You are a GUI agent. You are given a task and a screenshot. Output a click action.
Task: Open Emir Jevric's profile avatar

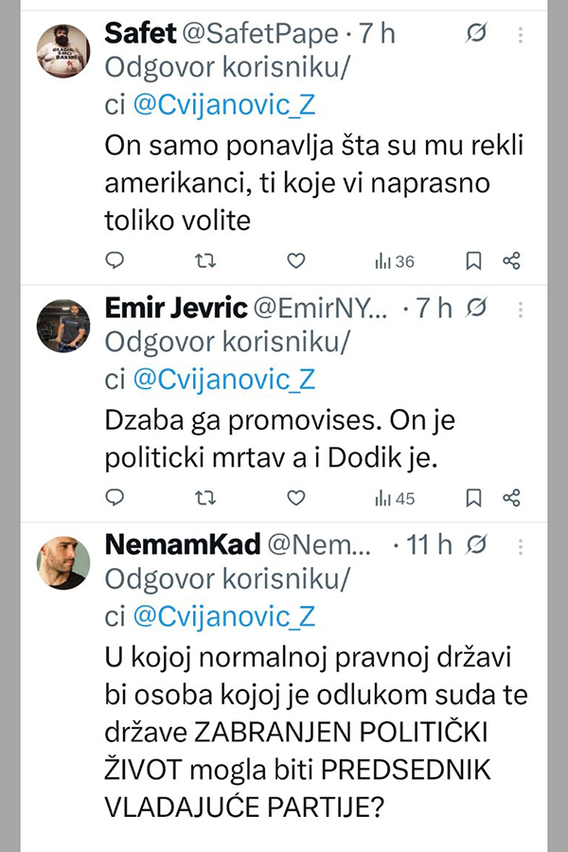pyautogui.click(x=63, y=325)
